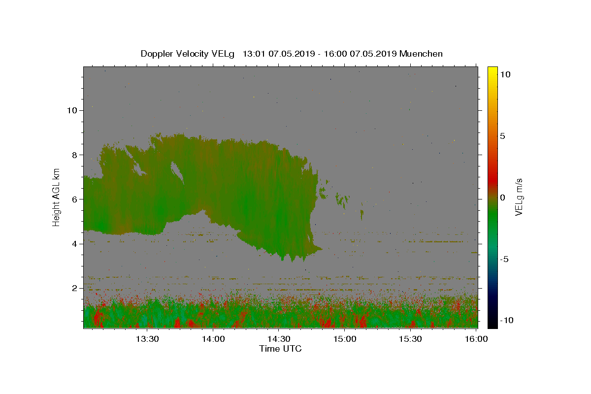Click the height label '10'

click(x=72, y=110)
